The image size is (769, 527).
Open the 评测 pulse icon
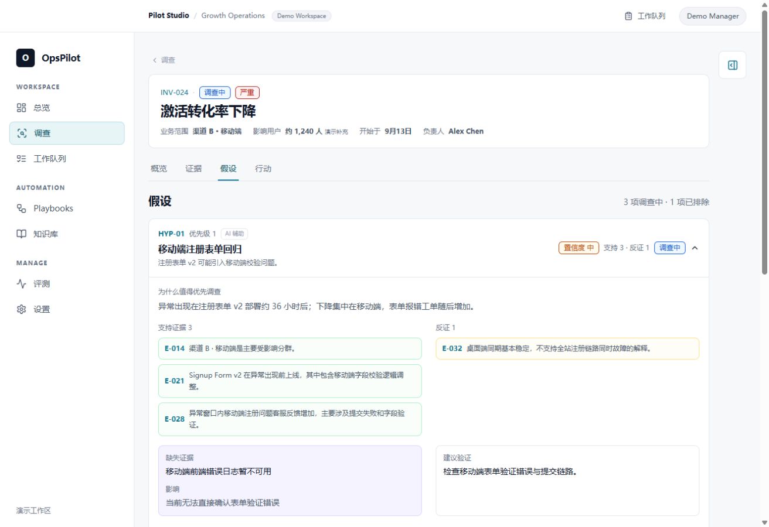[22, 284]
